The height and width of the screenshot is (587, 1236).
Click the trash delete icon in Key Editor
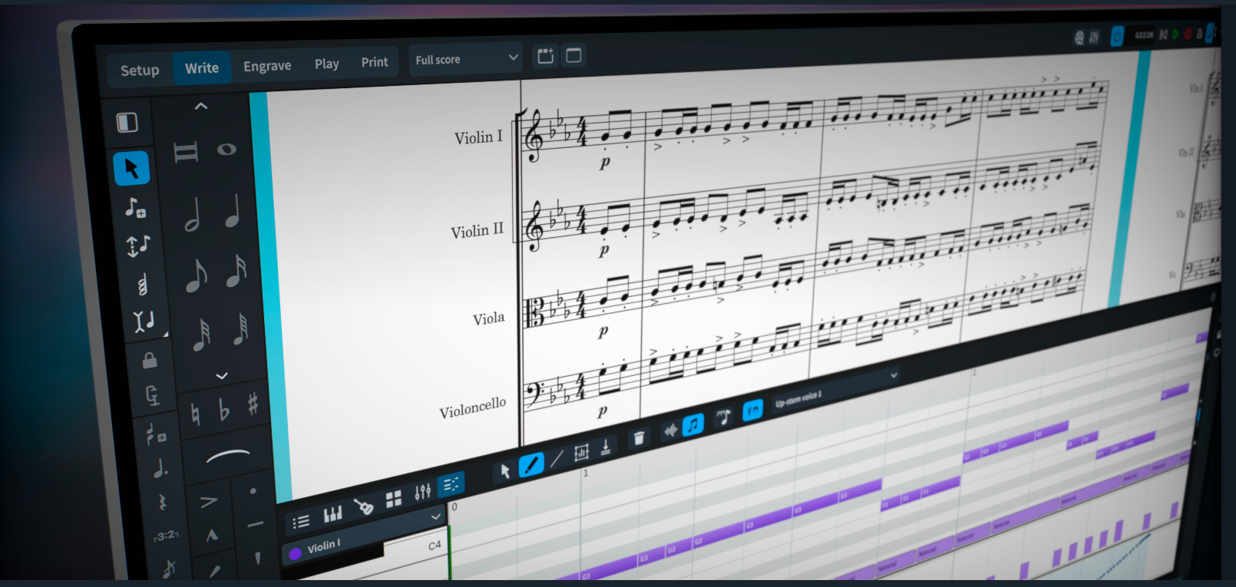point(639,439)
